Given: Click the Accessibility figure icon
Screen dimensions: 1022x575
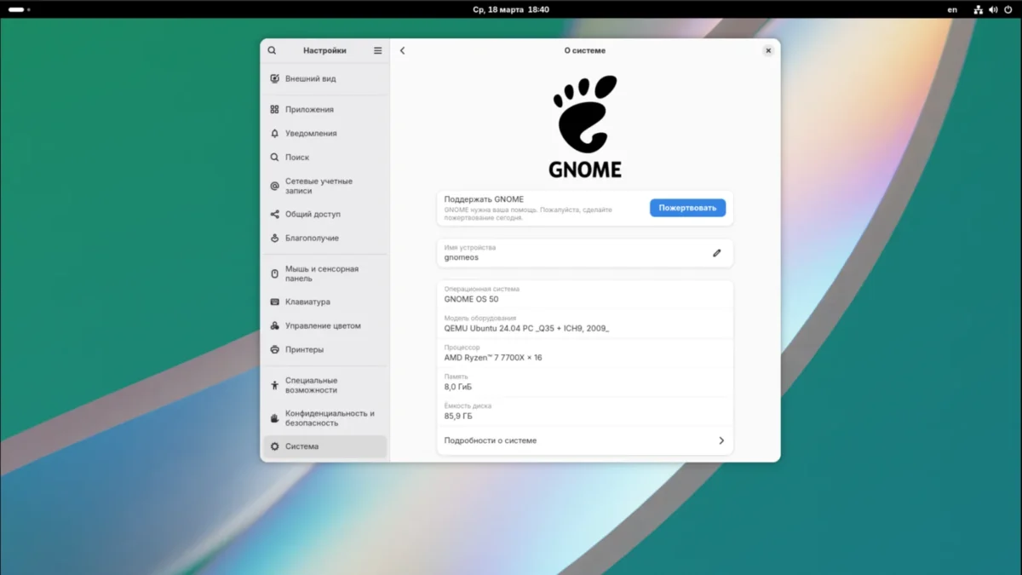Looking at the screenshot, I should (274, 385).
